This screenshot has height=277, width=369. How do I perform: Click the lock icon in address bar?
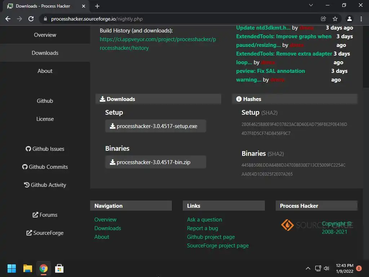(x=45, y=19)
